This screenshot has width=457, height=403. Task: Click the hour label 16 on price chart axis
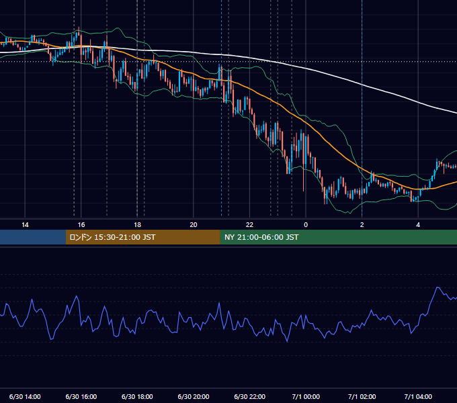[81, 225]
